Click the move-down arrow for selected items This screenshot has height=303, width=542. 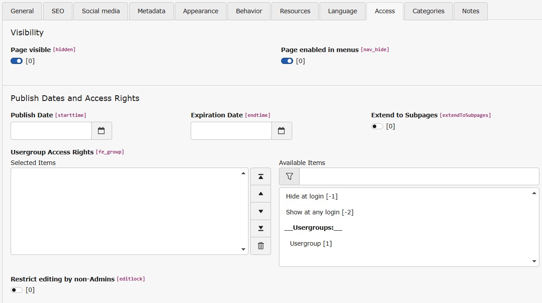coord(260,211)
